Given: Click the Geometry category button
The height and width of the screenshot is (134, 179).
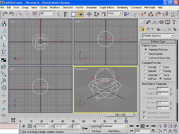Looking at the screenshot, I should 143,29.
